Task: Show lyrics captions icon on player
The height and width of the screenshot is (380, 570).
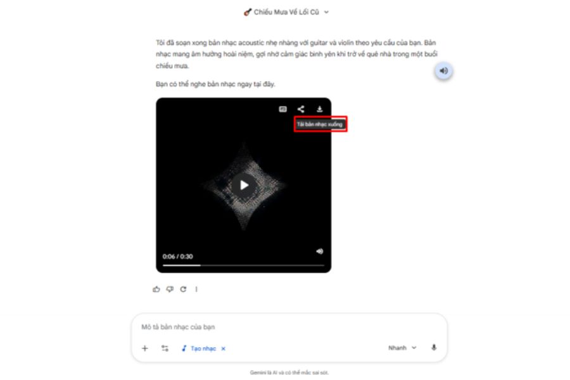Action: point(282,109)
